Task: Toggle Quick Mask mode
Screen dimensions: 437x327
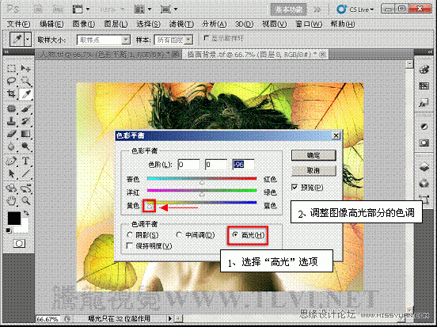Action: 19,243
